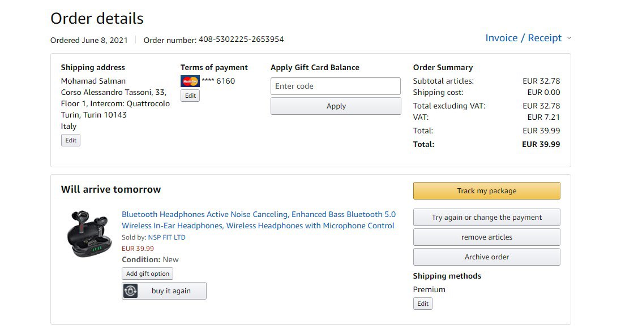This screenshot has width=621, height=334.
Task: Select Try again or change the payment
Action: coord(486,218)
